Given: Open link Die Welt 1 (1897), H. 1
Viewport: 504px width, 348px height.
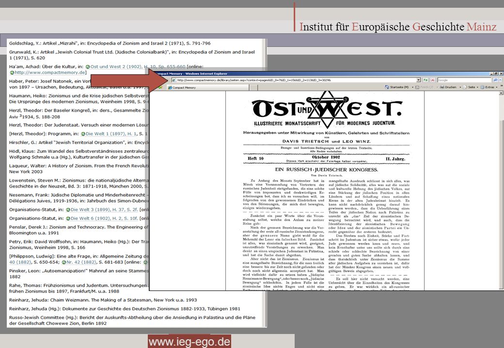Looking at the screenshot, I should pos(111,133).
